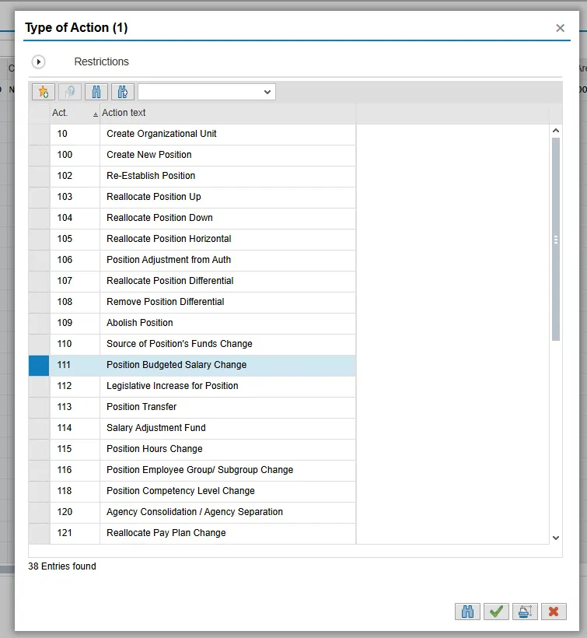The height and width of the screenshot is (638, 587).
Task: Sort by the Act. column header
Action: (75, 113)
